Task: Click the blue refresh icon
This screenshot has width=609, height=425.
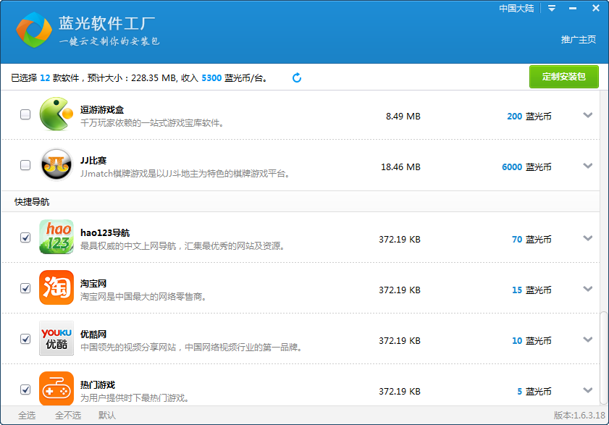Action: pyautogui.click(x=296, y=75)
